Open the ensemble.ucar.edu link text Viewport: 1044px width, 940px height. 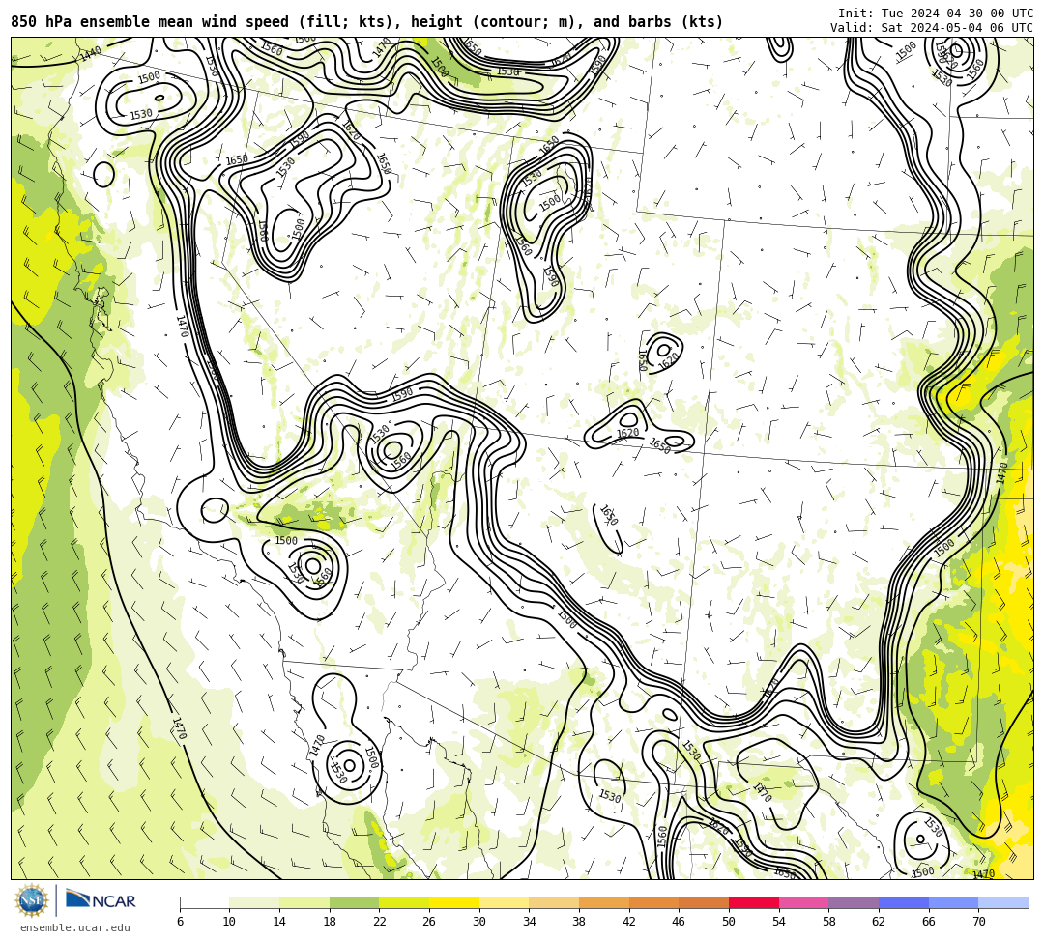(75, 927)
